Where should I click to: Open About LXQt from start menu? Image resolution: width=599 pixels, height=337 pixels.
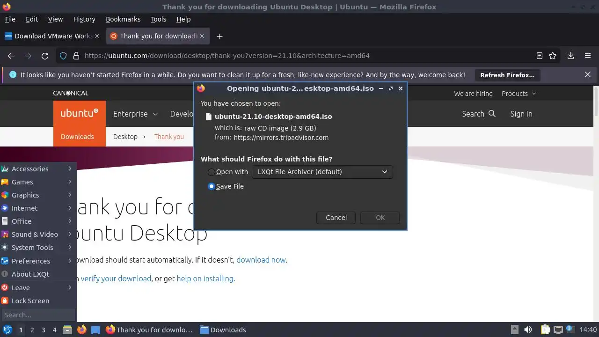point(38,274)
